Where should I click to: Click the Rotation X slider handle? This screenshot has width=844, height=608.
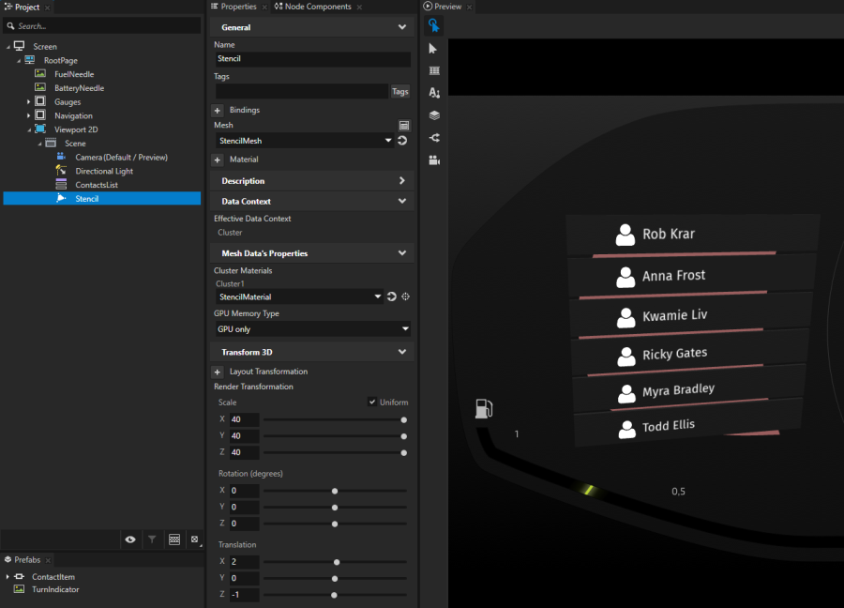point(335,491)
